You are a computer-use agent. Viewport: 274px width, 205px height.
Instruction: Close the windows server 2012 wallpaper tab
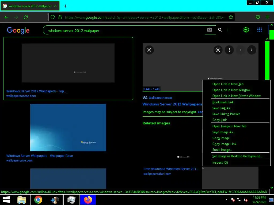pyautogui.click(x=55, y=6)
